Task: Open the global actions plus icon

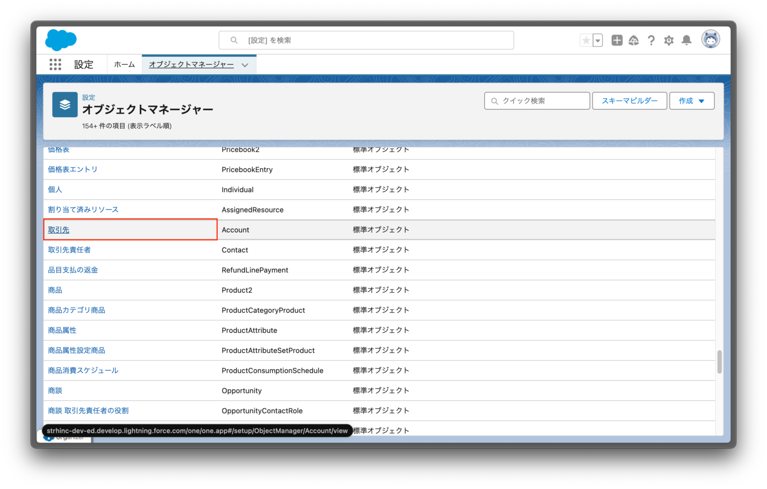Action: (617, 40)
